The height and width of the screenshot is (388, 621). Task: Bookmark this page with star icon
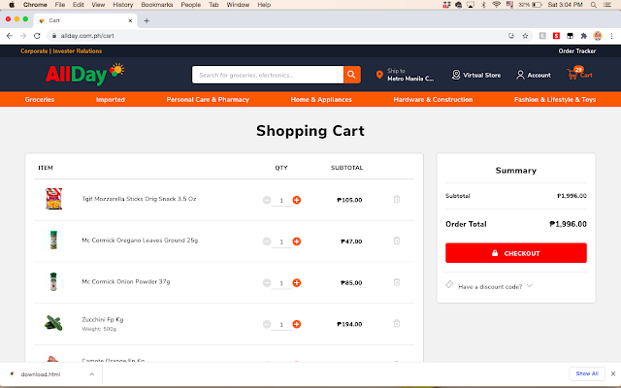pos(525,36)
